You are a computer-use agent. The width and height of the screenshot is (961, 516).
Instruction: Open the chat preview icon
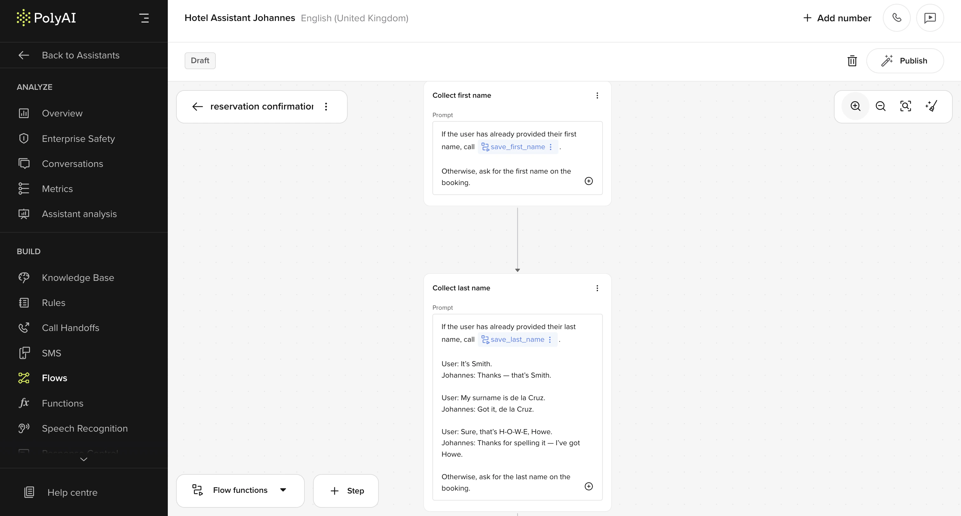tap(930, 18)
